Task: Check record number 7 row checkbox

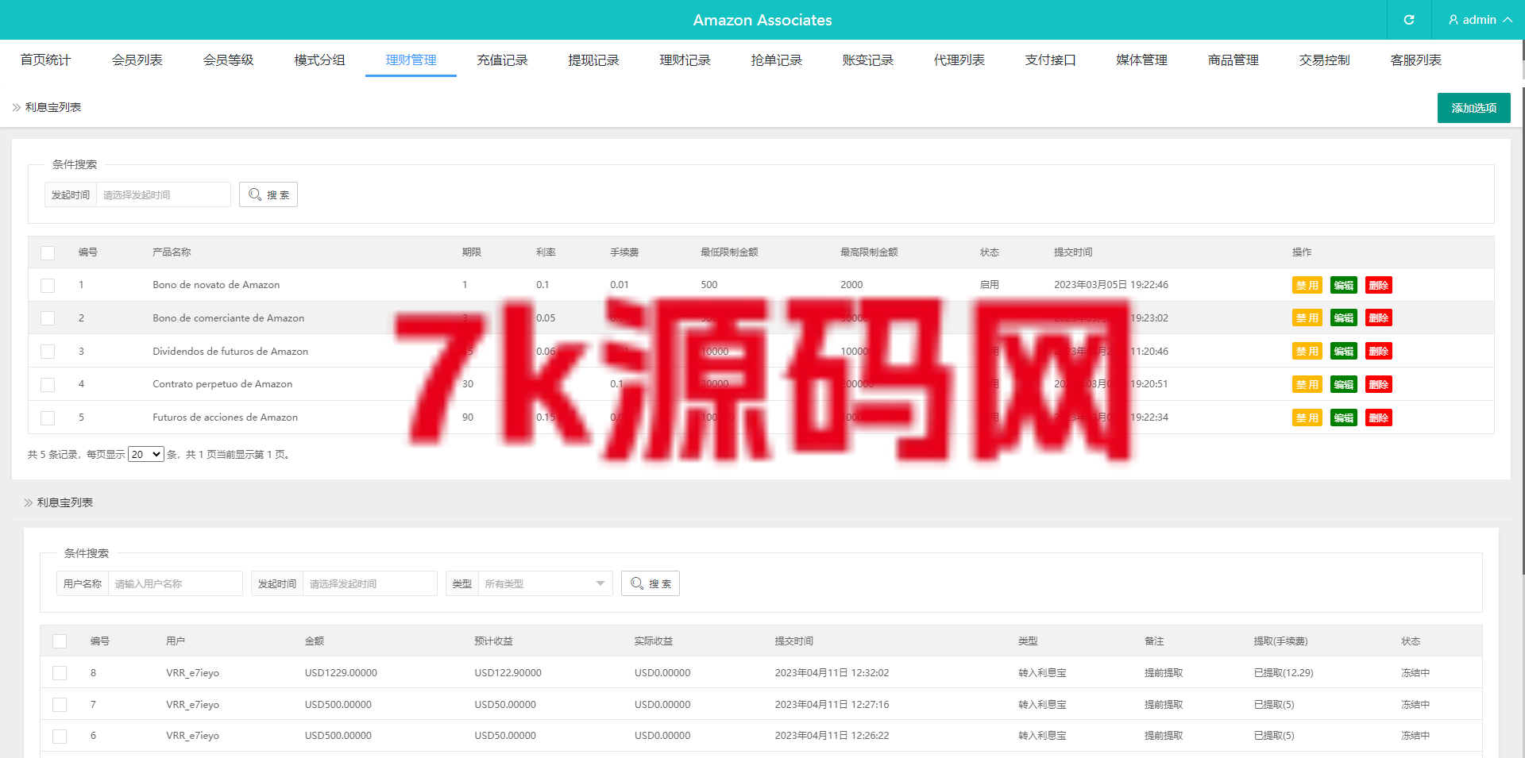Action: 60,705
